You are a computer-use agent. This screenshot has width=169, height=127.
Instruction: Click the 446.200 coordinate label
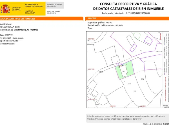point(143,106)
